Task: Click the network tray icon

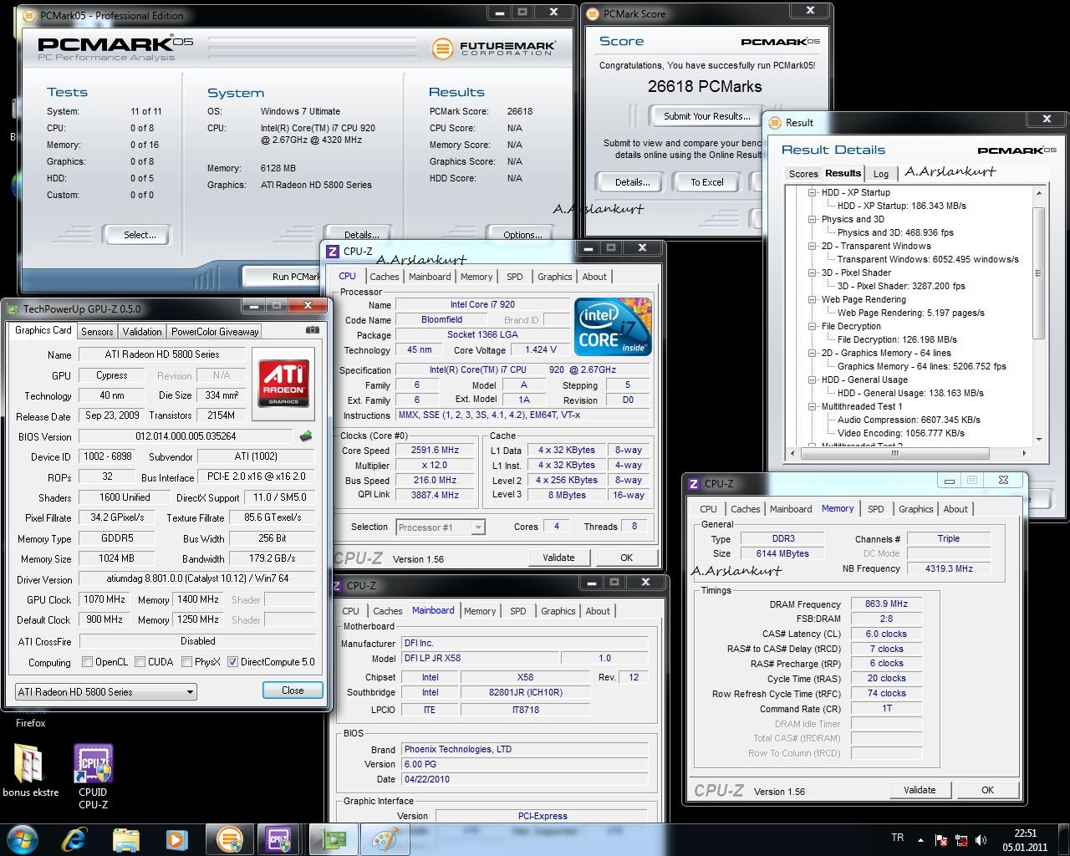Action: [960, 840]
